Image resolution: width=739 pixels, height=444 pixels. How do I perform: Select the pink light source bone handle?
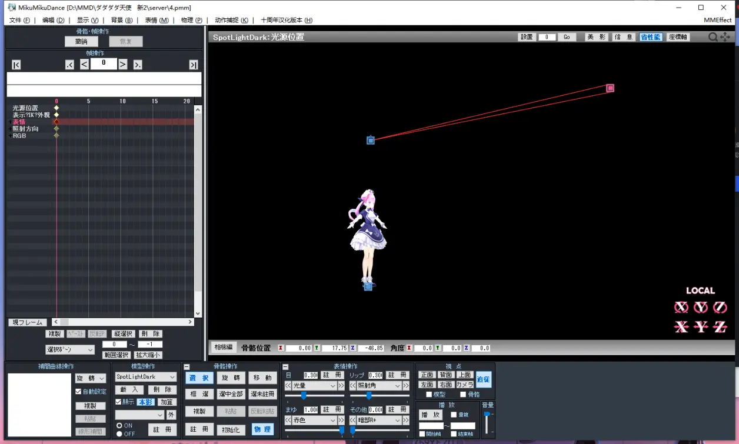[610, 88]
